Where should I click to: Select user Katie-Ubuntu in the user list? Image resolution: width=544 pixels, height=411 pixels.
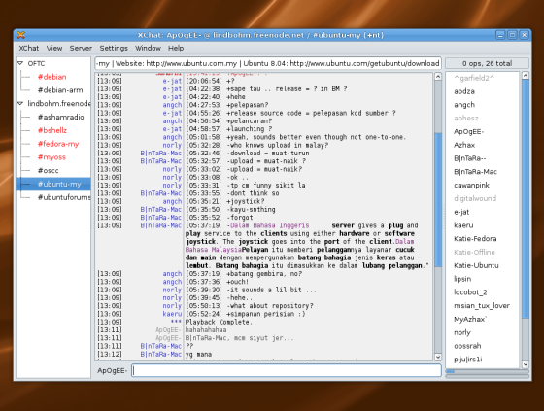(x=476, y=265)
